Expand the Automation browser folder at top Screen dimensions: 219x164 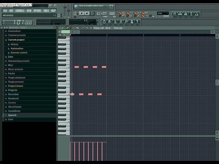(x=14, y=31)
